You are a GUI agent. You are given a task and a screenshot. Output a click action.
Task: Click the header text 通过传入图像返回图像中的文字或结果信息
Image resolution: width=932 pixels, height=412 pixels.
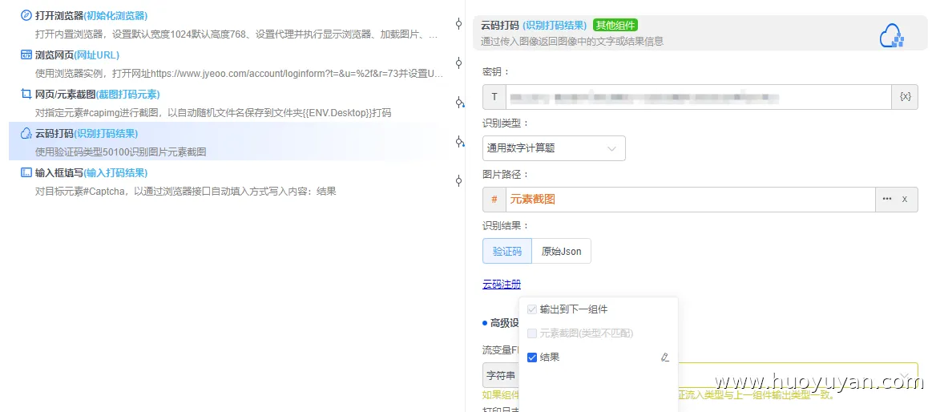pos(572,41)
